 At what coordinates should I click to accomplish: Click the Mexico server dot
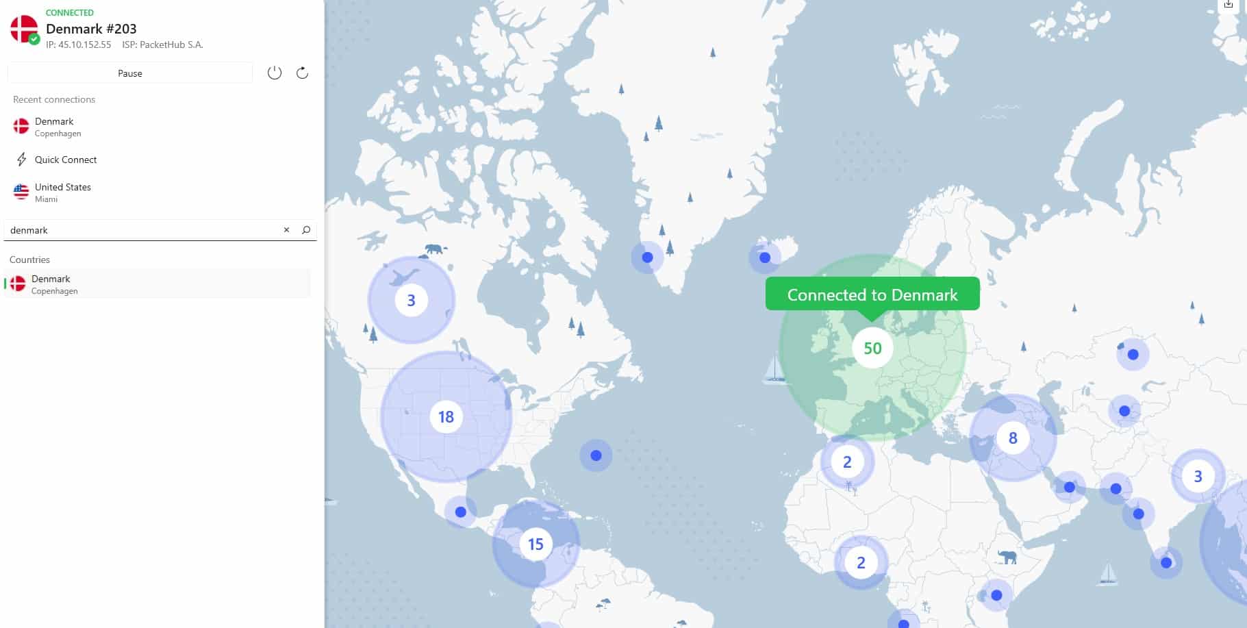point(461,512)
